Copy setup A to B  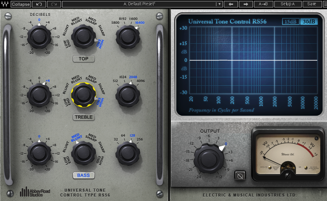263,4
